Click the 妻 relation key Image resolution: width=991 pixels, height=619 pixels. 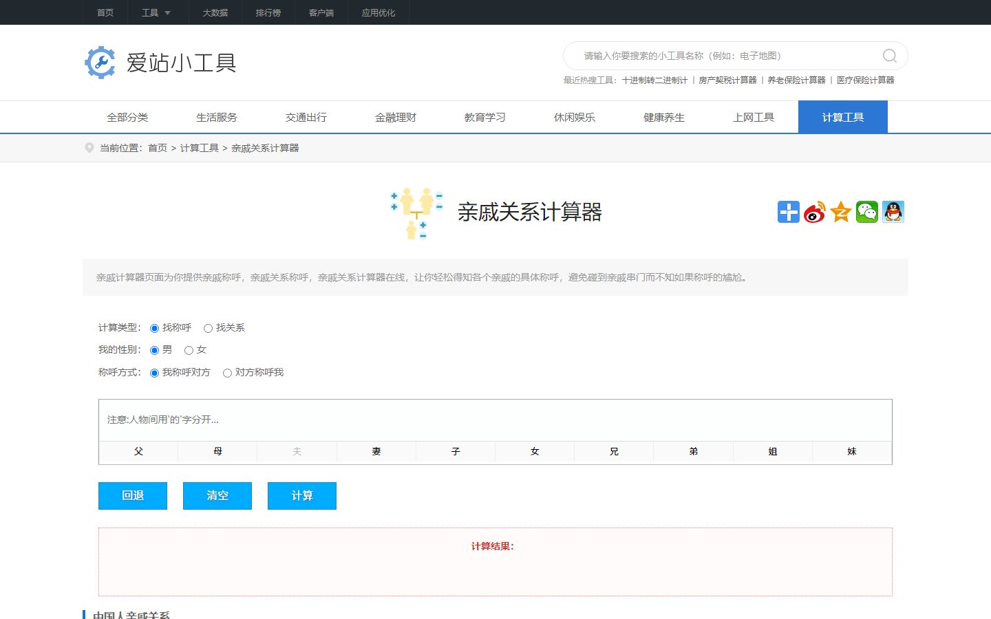376,452
